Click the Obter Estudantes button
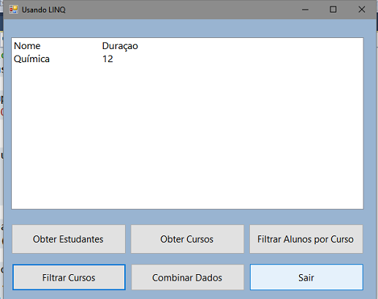Viewport: 378px width, 299px height. (x=69, y=239)
